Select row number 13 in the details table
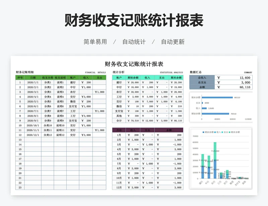268x206 pixels. coord(20,140)
